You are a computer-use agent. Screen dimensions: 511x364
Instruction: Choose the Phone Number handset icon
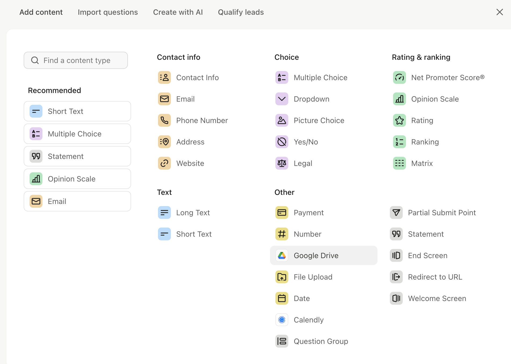pyautogui.click(x=164, y=120)
